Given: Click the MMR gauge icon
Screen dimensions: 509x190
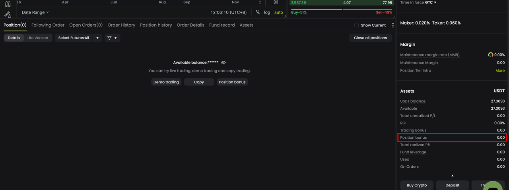Looking at the screenshot, I should coord(491,55).
